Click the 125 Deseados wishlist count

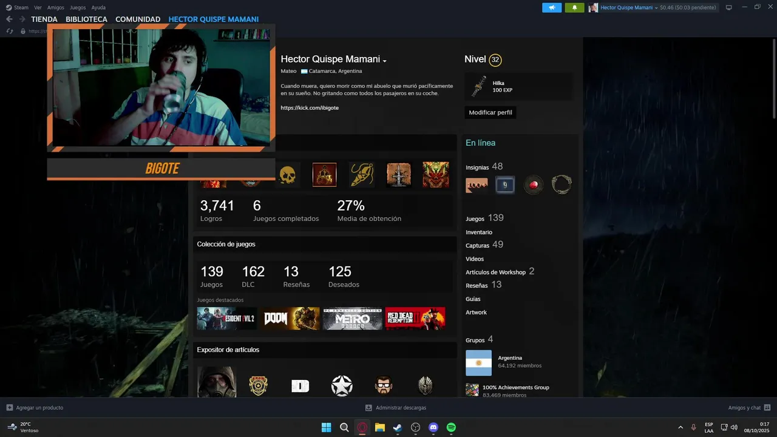(344, 276)
